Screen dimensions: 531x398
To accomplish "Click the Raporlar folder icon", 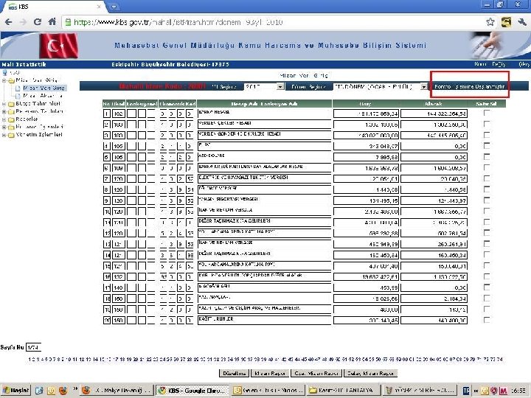I will [11, 119].
